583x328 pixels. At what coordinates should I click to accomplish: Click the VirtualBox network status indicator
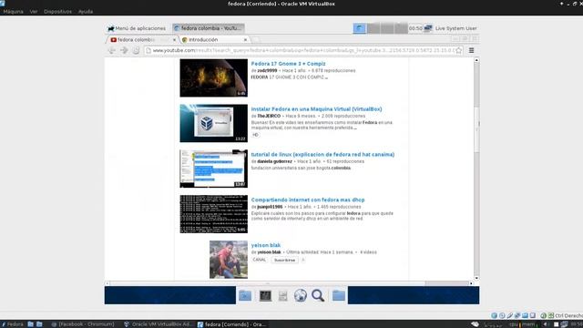(x=517, y=316)
